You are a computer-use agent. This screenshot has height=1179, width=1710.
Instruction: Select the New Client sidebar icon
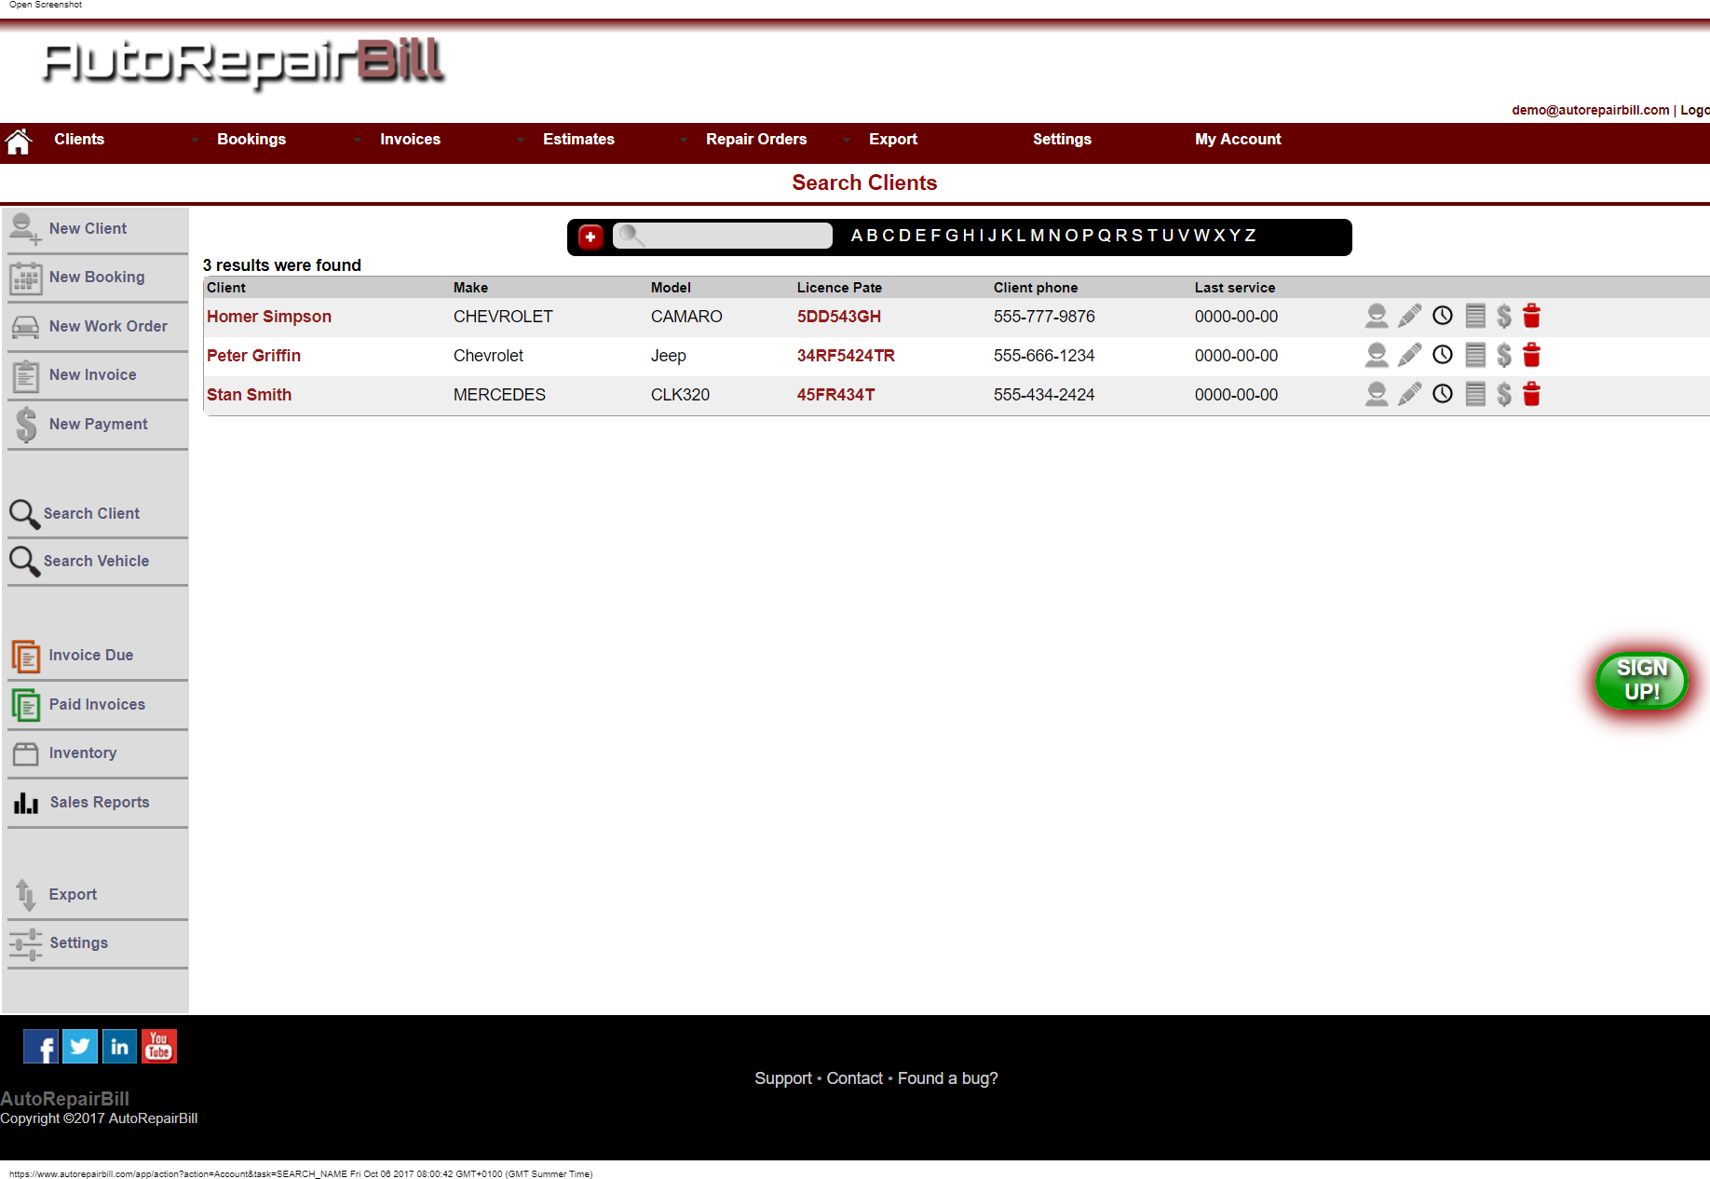point(24,229)
